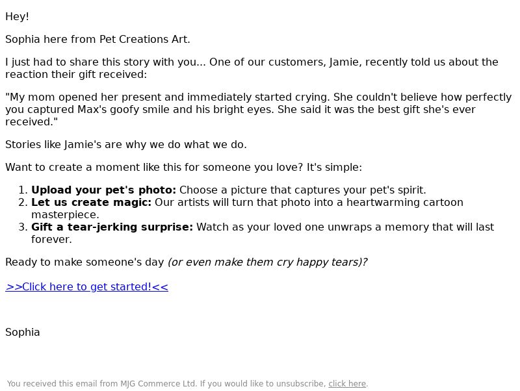This screenshot has width=520, height=391.
Task: Click 'Sophia here from Pet Creations Art' line
Action: pos(97,40)
